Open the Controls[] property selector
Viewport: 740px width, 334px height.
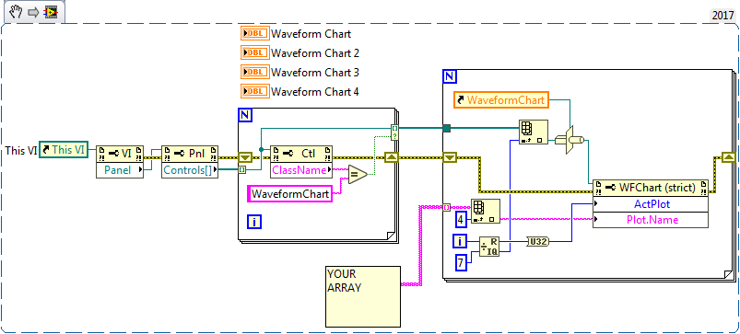190,170
